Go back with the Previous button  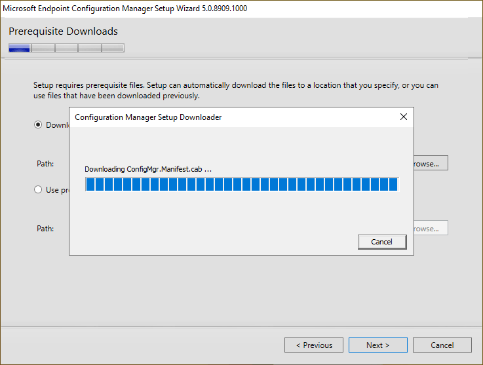pyautogui.click(x=314, y=345)
